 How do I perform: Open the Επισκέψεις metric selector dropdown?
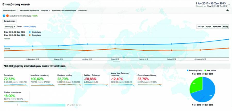[10, 26]
